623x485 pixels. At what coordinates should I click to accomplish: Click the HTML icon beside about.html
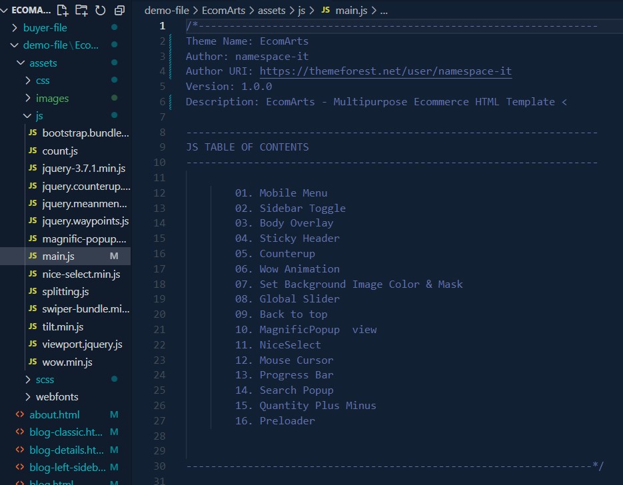(x=20, y=414)
